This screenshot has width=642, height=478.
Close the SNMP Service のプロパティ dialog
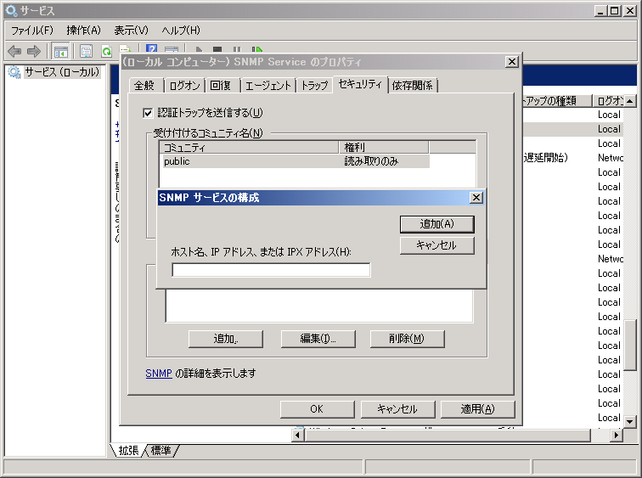512,62
